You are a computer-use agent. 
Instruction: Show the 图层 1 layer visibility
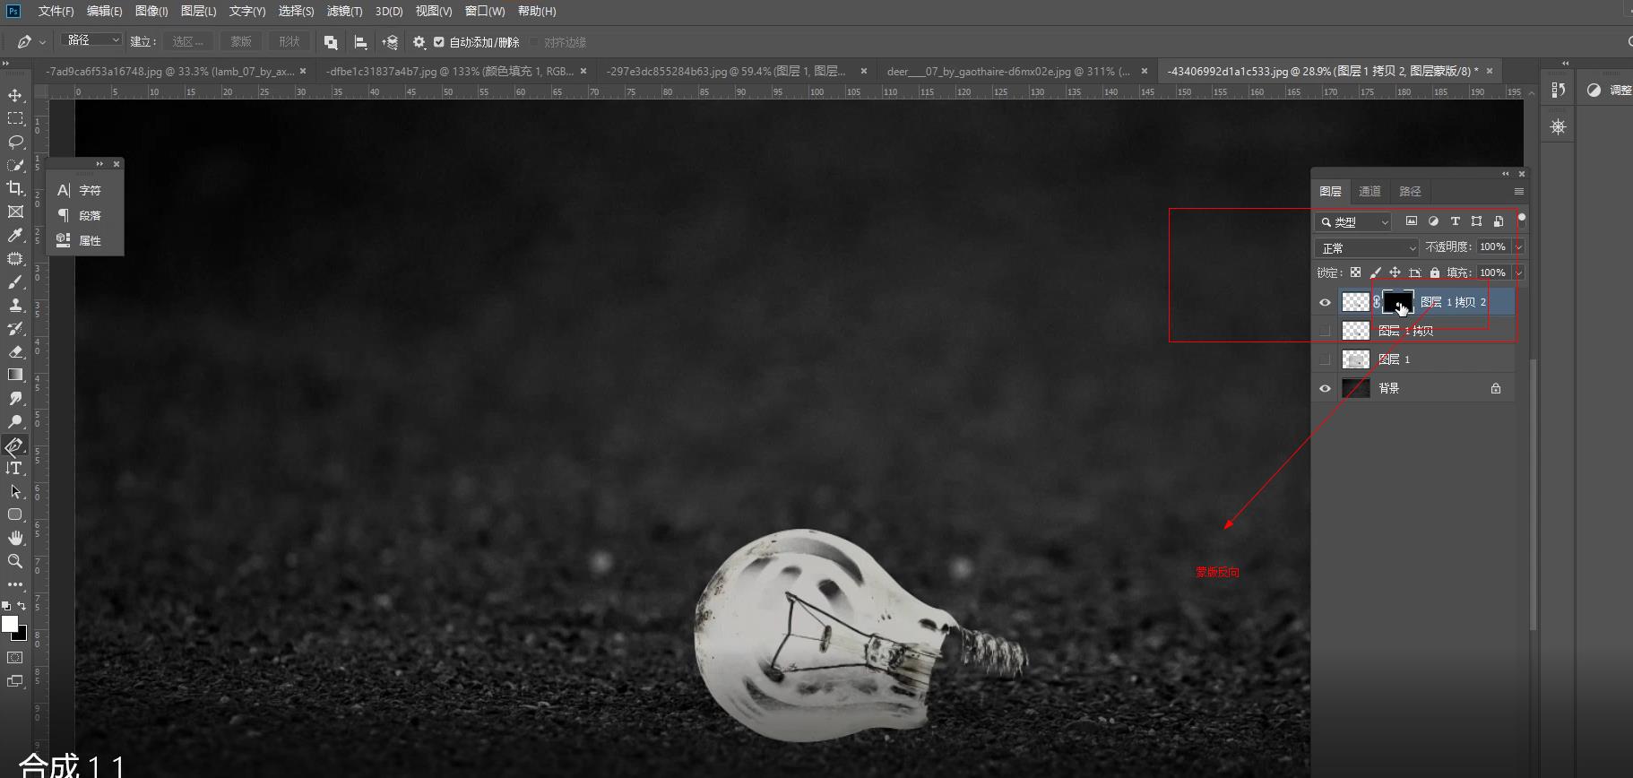[x=1325, y=359]
